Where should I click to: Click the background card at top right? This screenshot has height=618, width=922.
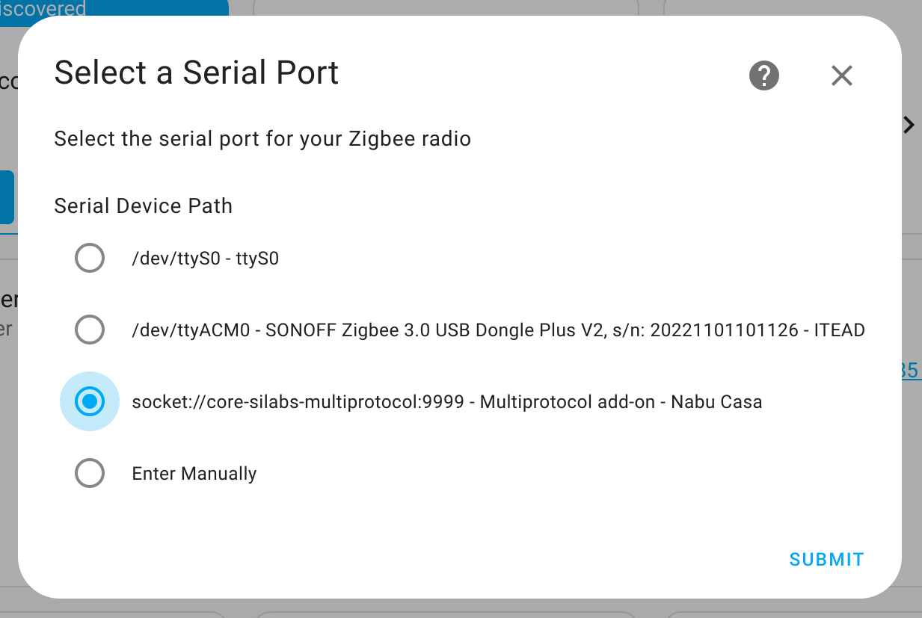pyautogui.click(x=793, y=7)
